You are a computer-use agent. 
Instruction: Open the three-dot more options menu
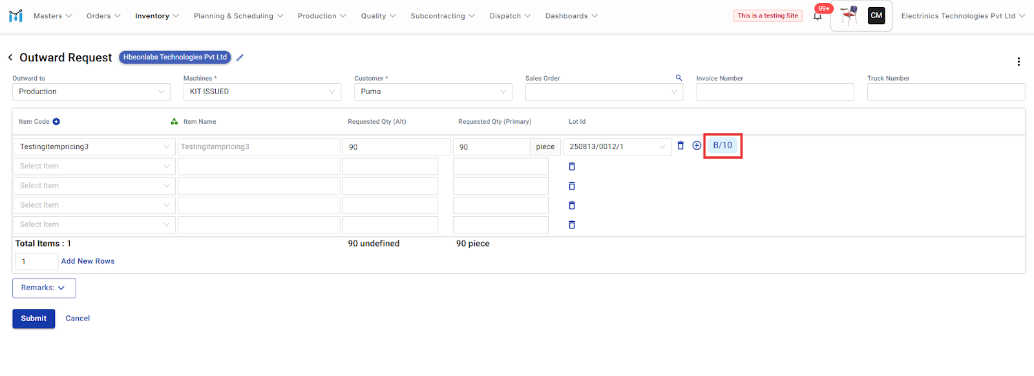point(1018,62)
